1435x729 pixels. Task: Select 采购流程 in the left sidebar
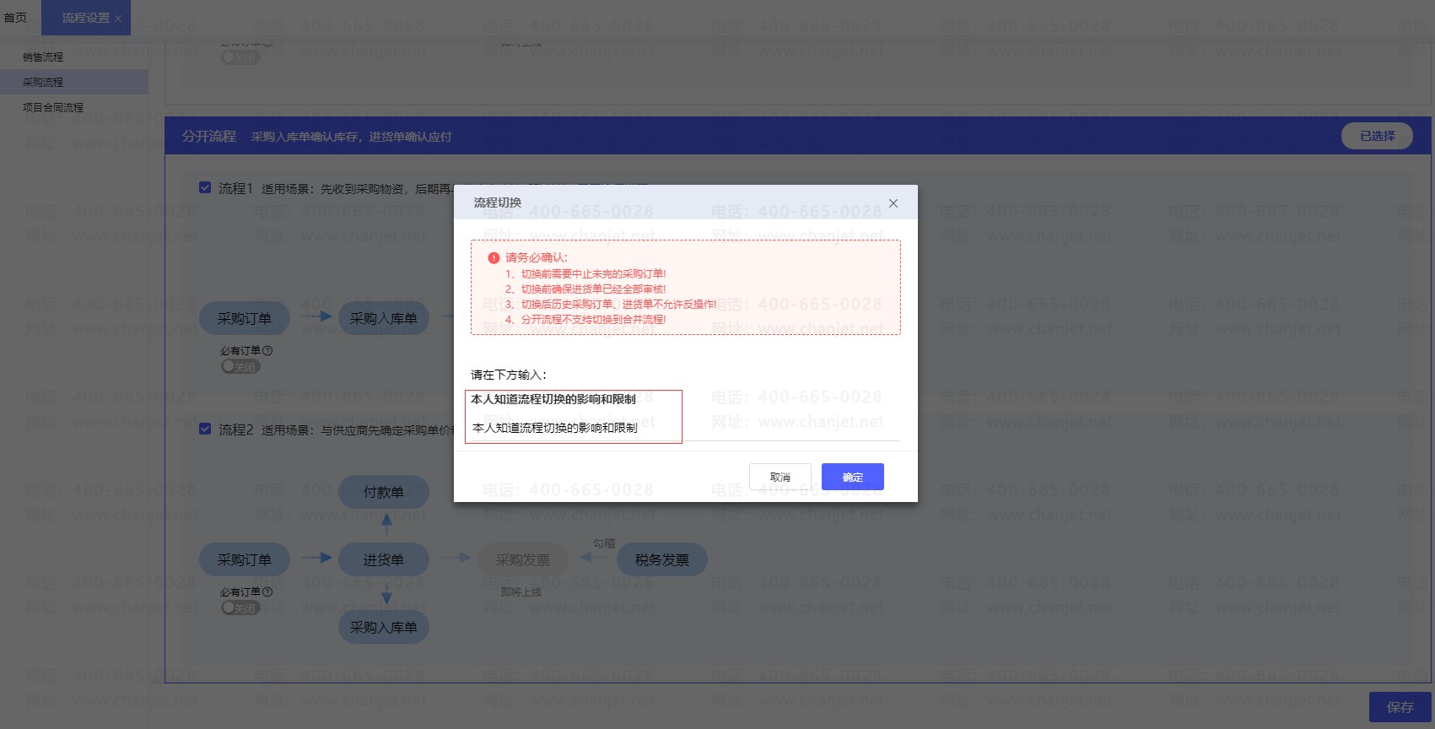click(43, 83)
